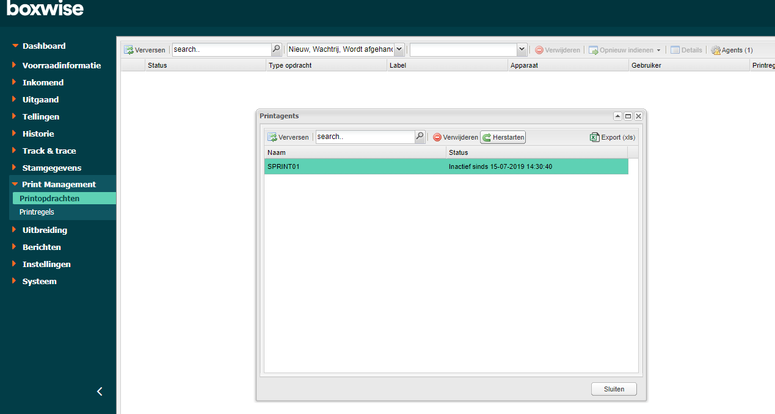775x414 pixels.
Task: Open Track & trace in sidebar
Action: click(x=49, y=151)
